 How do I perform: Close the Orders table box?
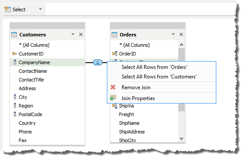point(181,35)
